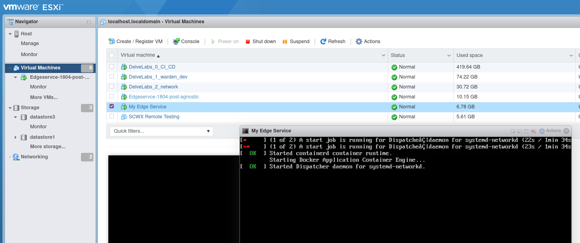Click the datastore1 disk icon
Image resolution: width=580 pixels, height=243 pixels.
point(24,137)
